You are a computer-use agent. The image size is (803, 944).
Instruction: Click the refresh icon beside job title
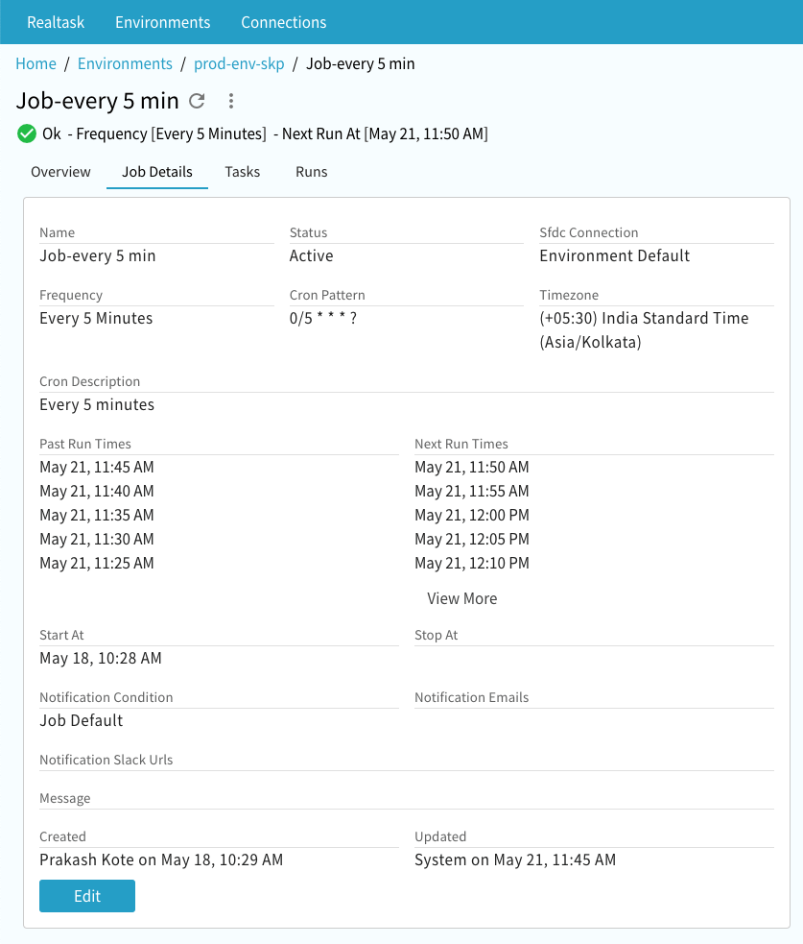click(x=197, y=101)
